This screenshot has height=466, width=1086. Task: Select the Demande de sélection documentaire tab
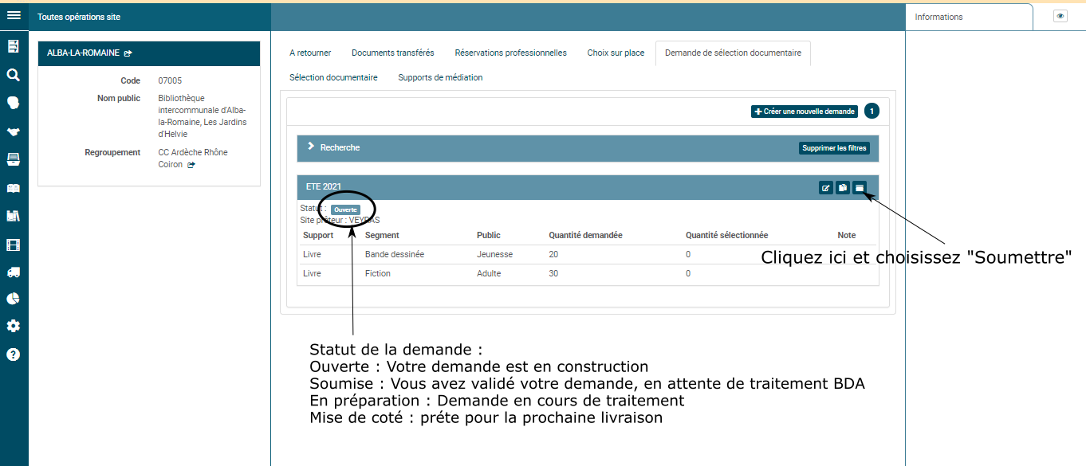733,53
